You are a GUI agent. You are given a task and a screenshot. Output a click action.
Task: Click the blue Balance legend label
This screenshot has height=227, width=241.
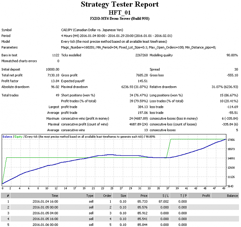click(x=7, y=137)
